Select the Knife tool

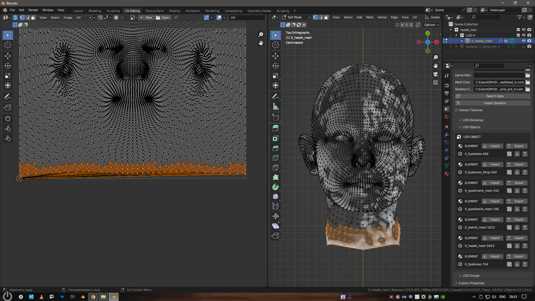point(276,168)
